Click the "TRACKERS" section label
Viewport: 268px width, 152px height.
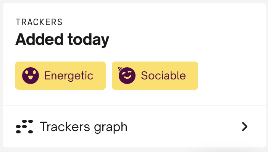pos(39,22)
